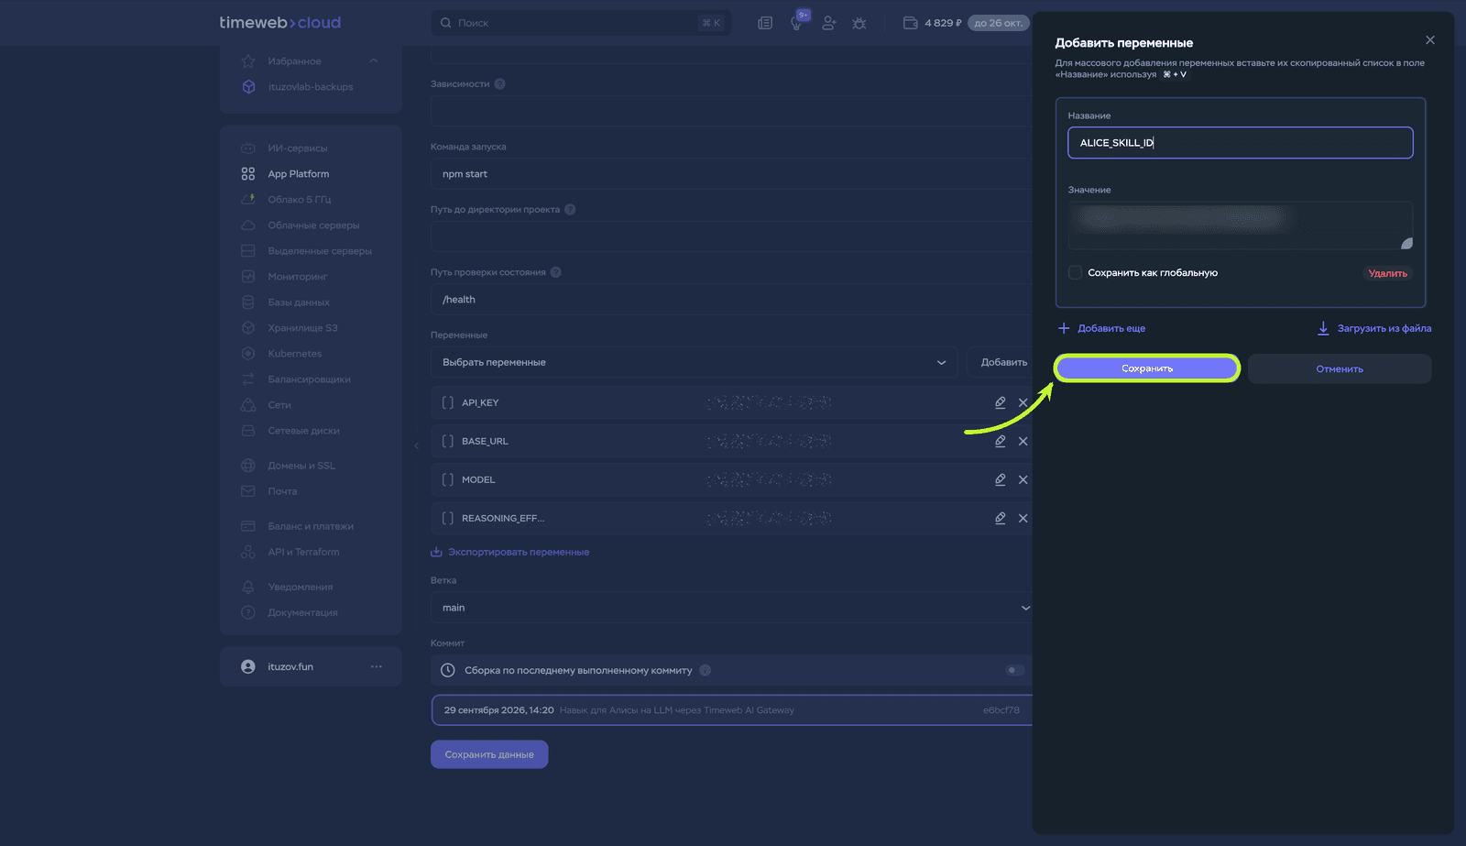Click the Сохранить button
1466x846 pixels.
pyautogui.click(x=1147, y=368)
